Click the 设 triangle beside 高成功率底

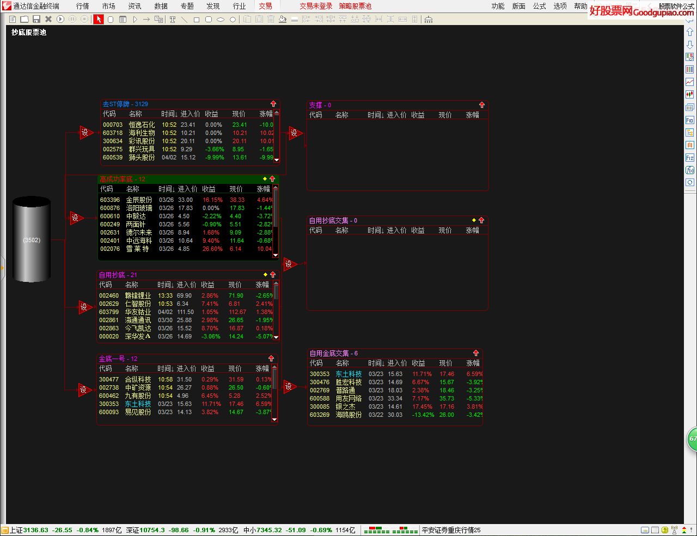point(76,218)
